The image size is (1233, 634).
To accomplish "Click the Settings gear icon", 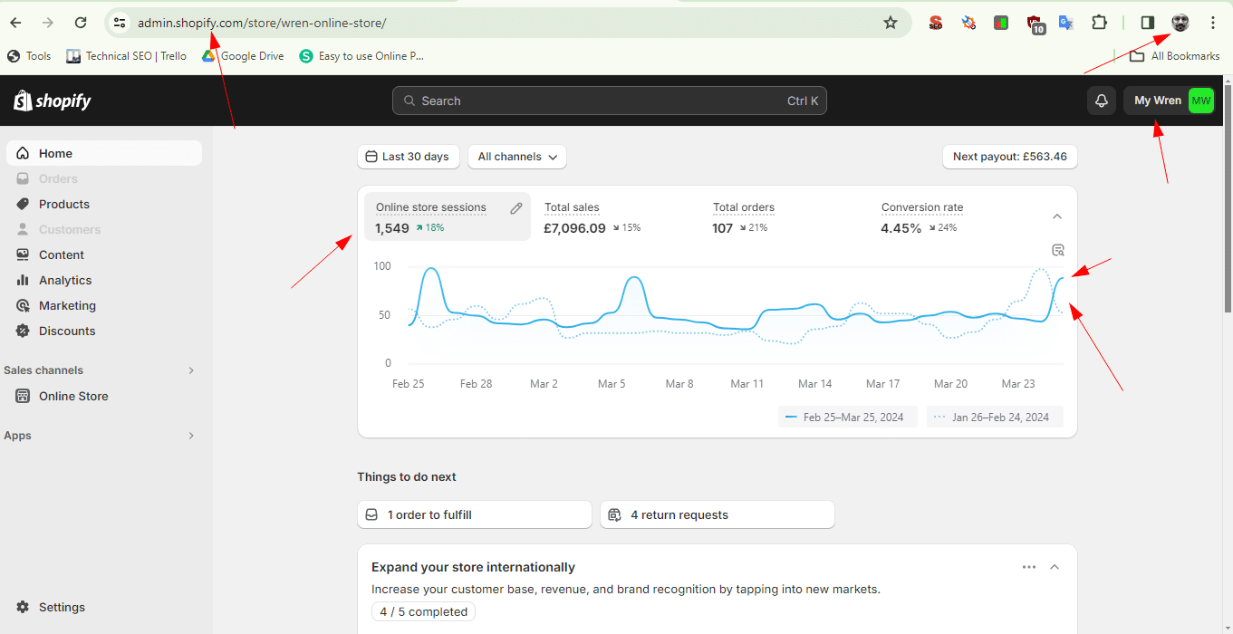I will click(23, 607).
